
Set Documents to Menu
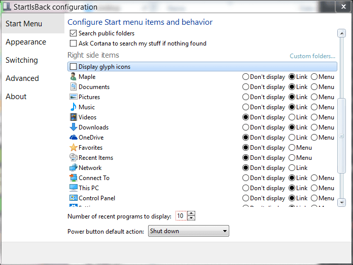point(314,87)
